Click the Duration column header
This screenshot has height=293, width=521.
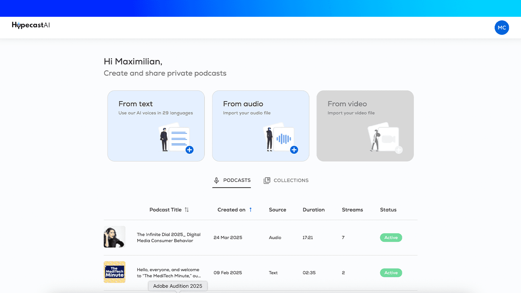314,209
